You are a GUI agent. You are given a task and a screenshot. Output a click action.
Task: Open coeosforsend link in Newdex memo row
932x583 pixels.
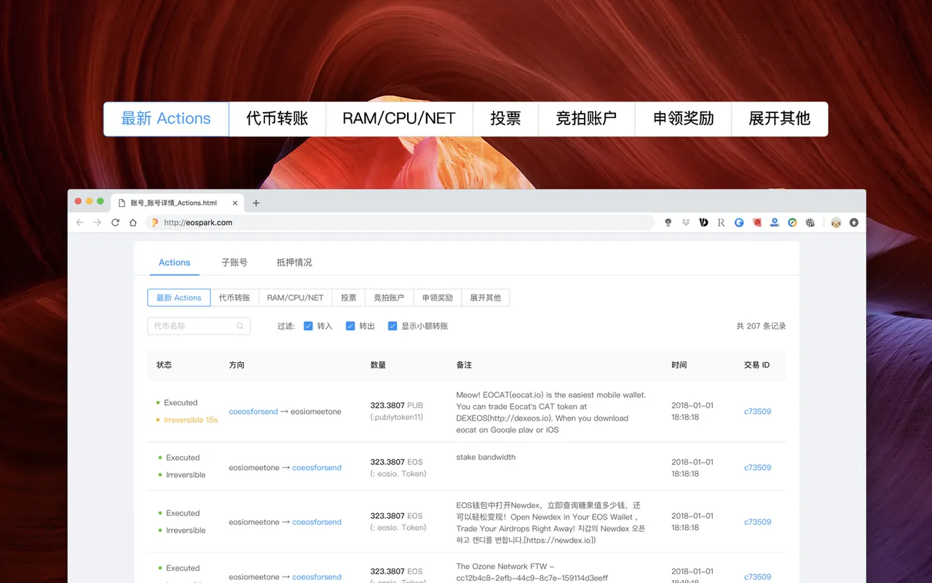pyautogui.click(x=317, y=522)
